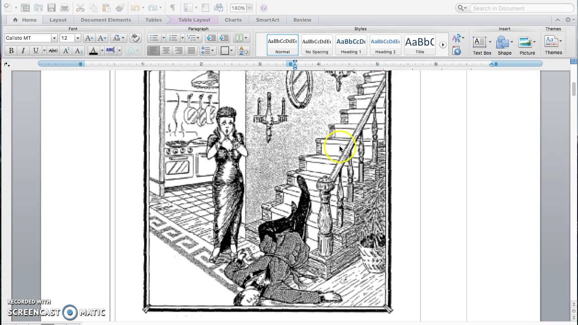Screen dimensions: 578x325
Task: Click the Cut scissors icon
Action: [80, 8]
